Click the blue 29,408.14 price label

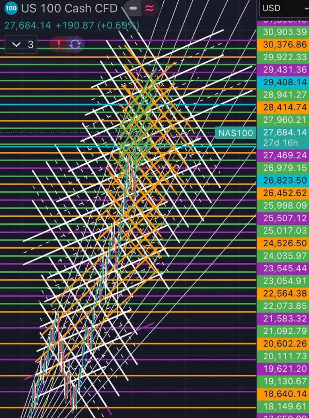(x=283, y=82)
